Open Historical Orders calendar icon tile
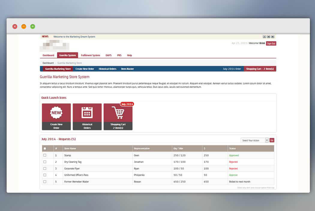315x211 pixels. click(87, 117)
